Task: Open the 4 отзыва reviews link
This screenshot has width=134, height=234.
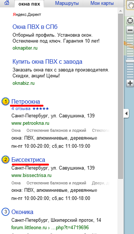Action: pyautogui.click(x=21, y=108)
